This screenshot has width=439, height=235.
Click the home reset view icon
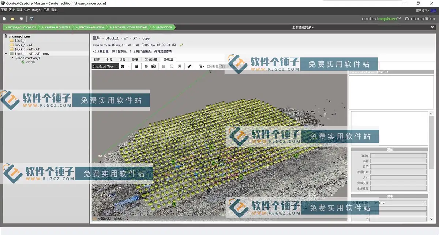click(x=136, y=66)
